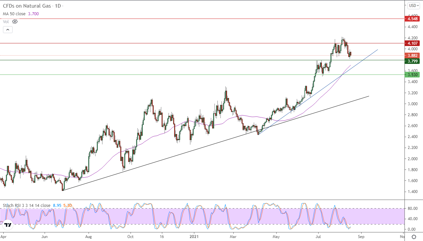423x241 pixels.
Task: Open chart settings gear icon
Action: 414,237
